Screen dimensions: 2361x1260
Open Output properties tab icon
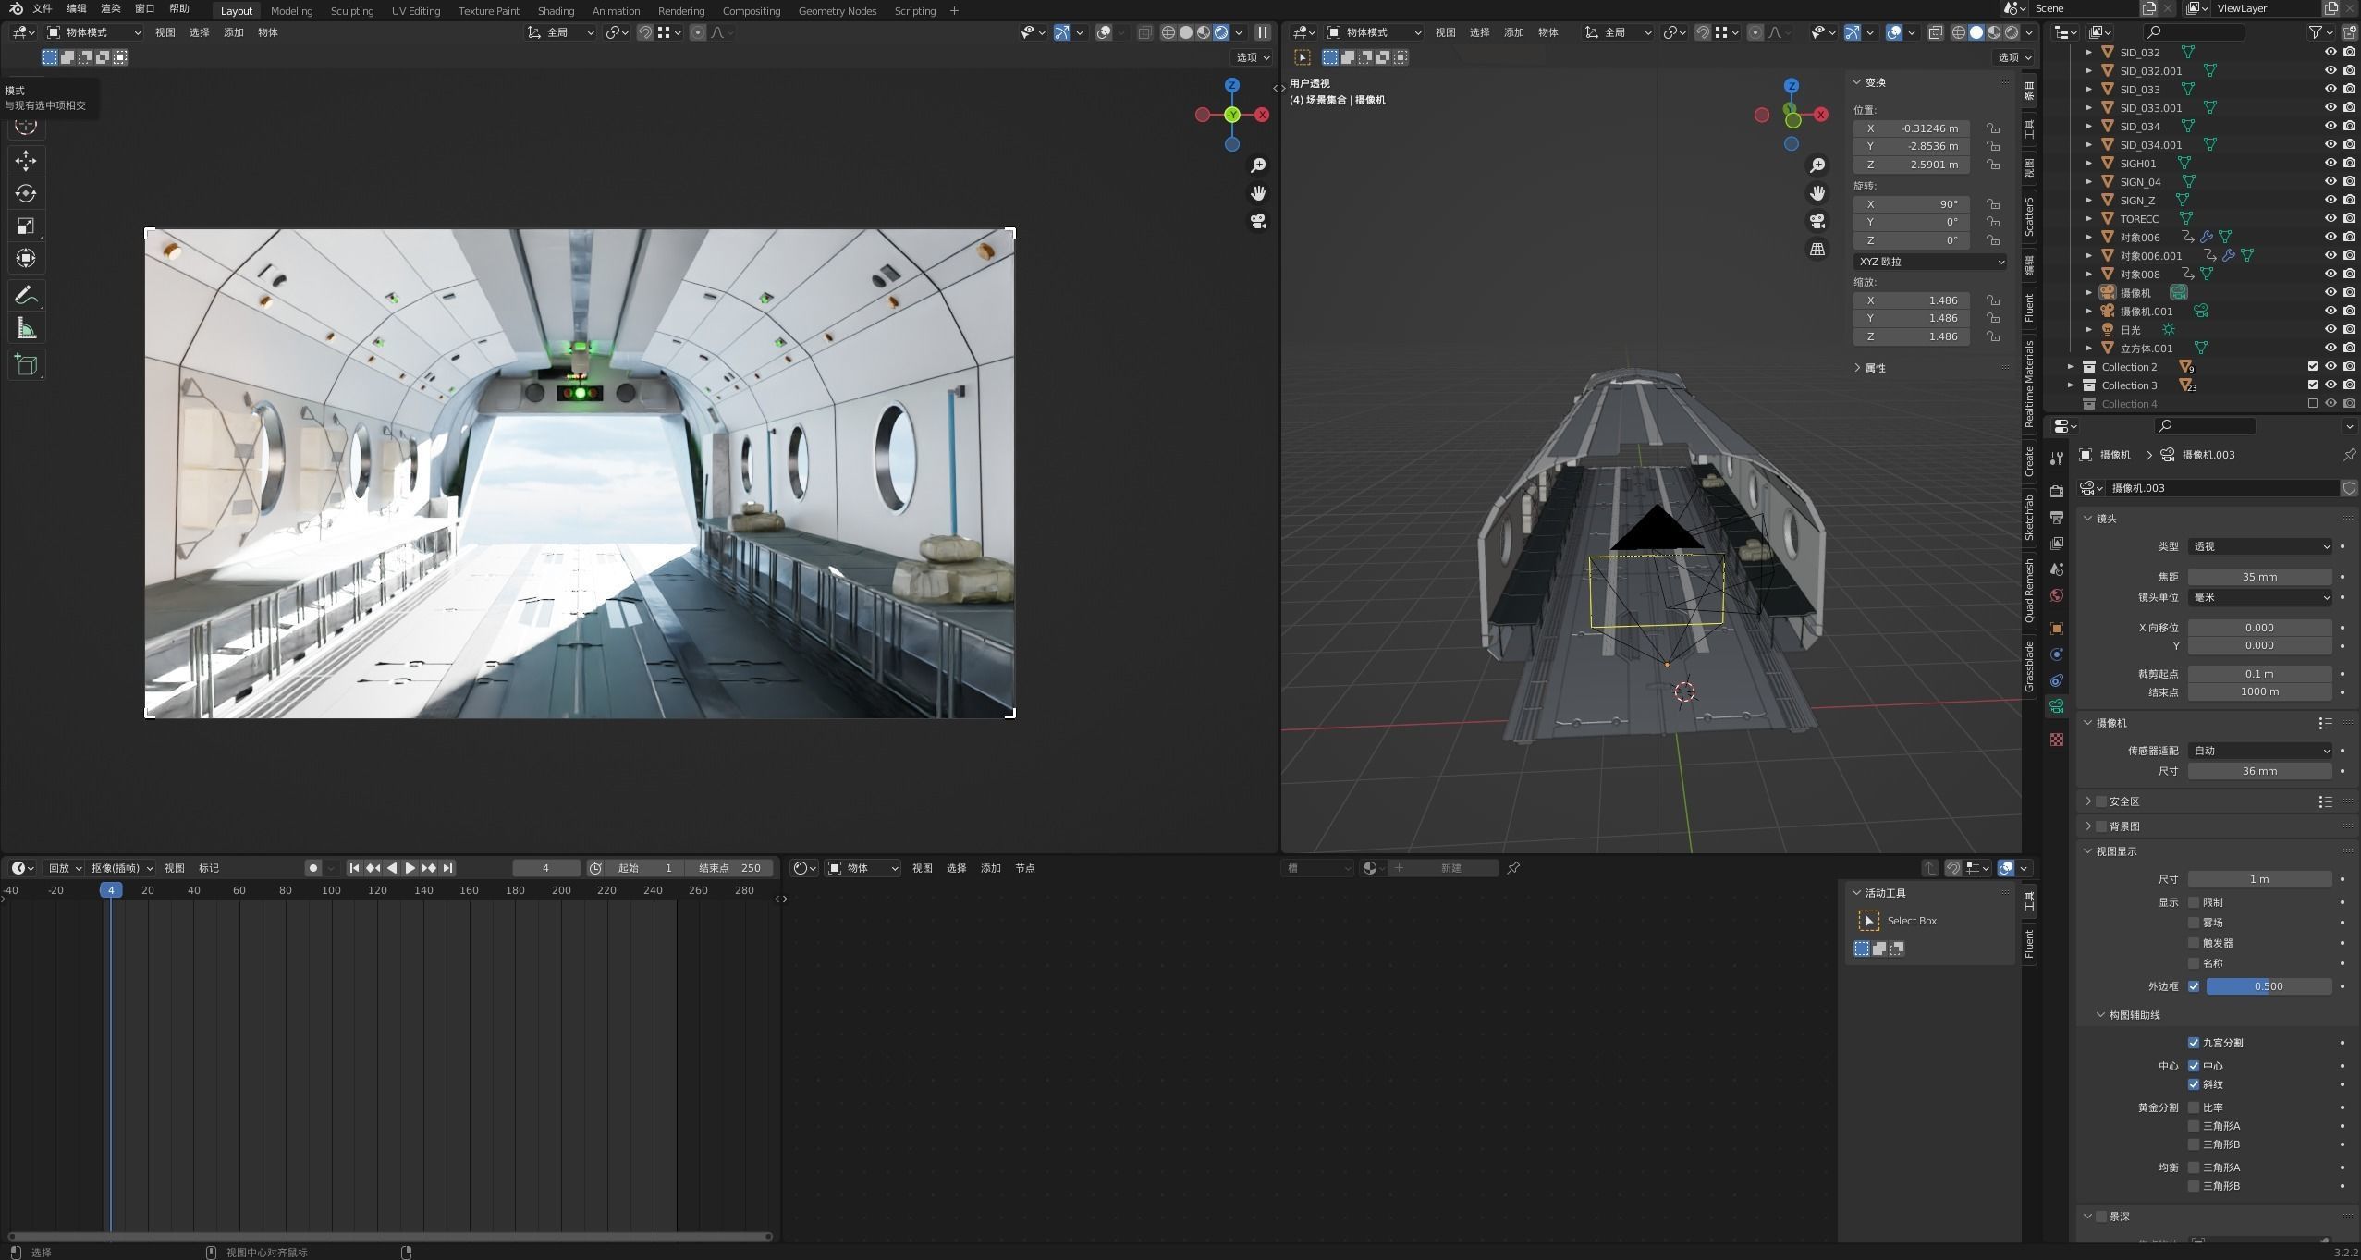(2057, 517)
